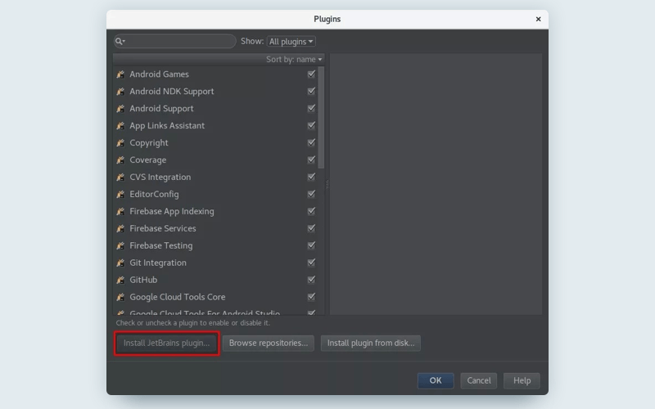This screenshot has height=409, width=655.
Task: Select the Coverage plugin row
Action: pos(215,160)
